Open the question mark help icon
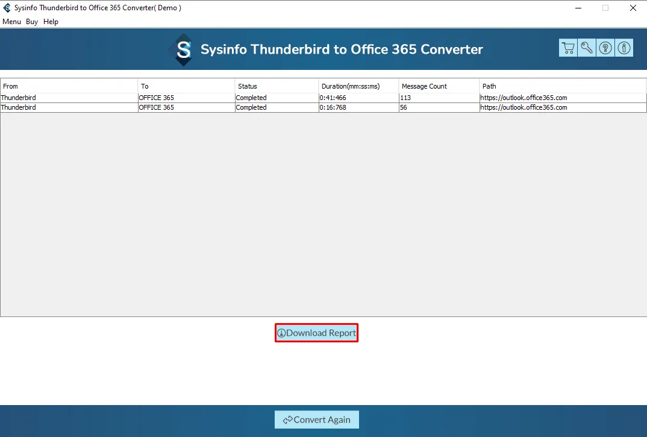Screen dimensions: 647x437 [605, 48]
